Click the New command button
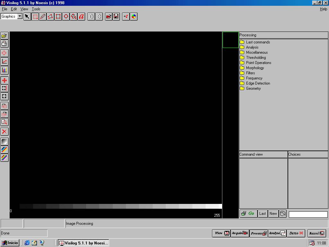The width and height of the screenshot is (329, 247). point(273,214)
